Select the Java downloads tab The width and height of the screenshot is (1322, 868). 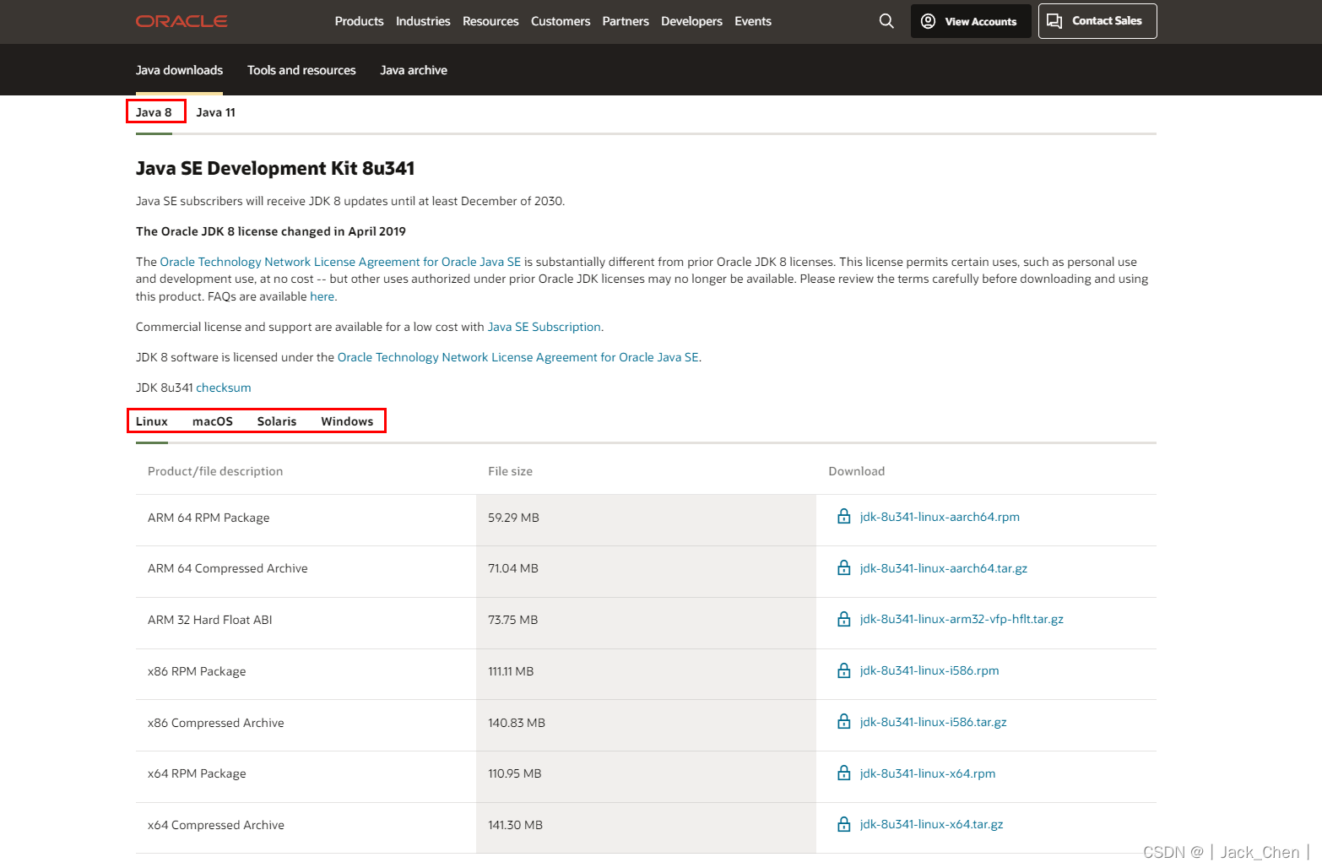point(179,70)
